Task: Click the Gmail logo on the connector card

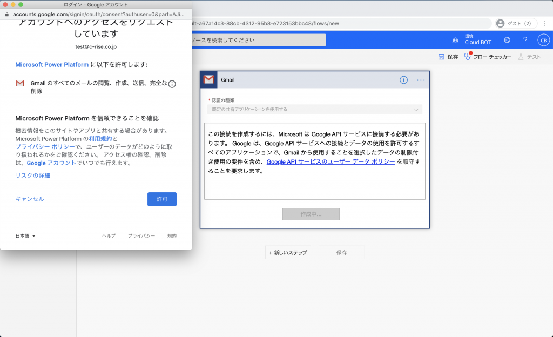Action: pyautogui.click(x=209, y=80)
